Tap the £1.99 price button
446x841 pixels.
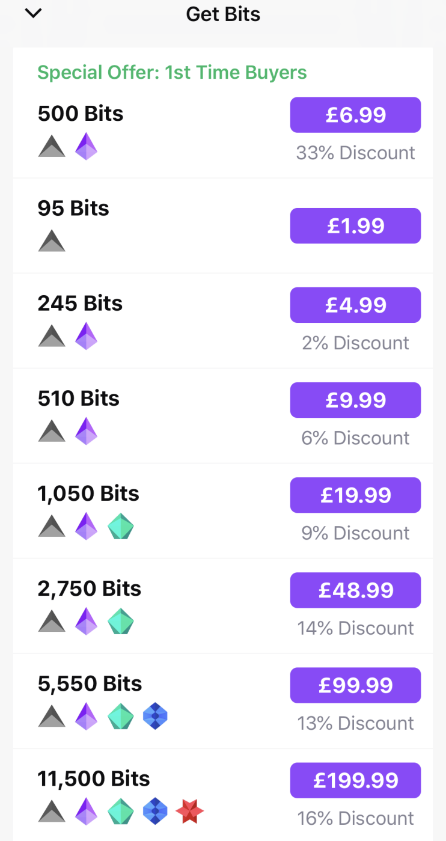pos(355,225)
